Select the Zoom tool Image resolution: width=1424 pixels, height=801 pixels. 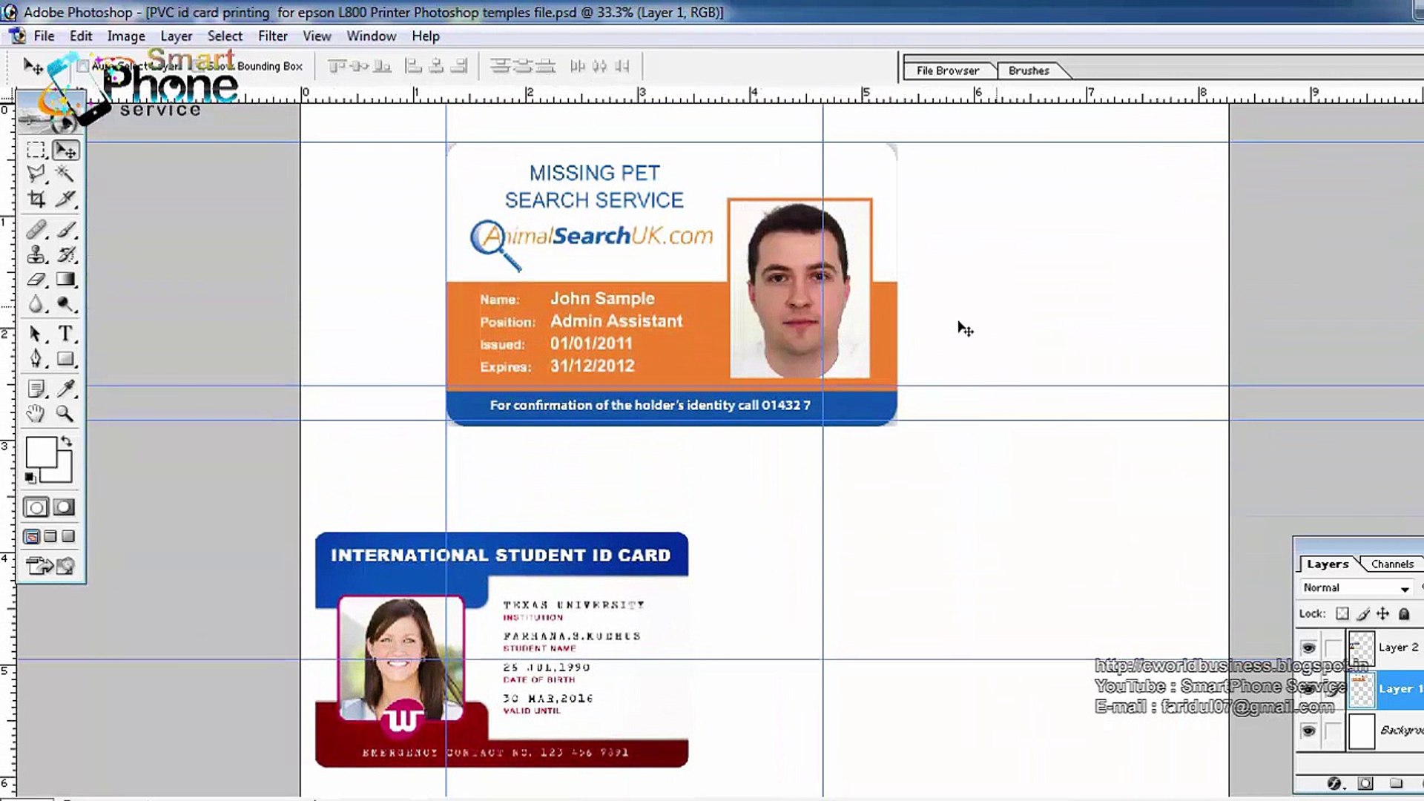65,412
